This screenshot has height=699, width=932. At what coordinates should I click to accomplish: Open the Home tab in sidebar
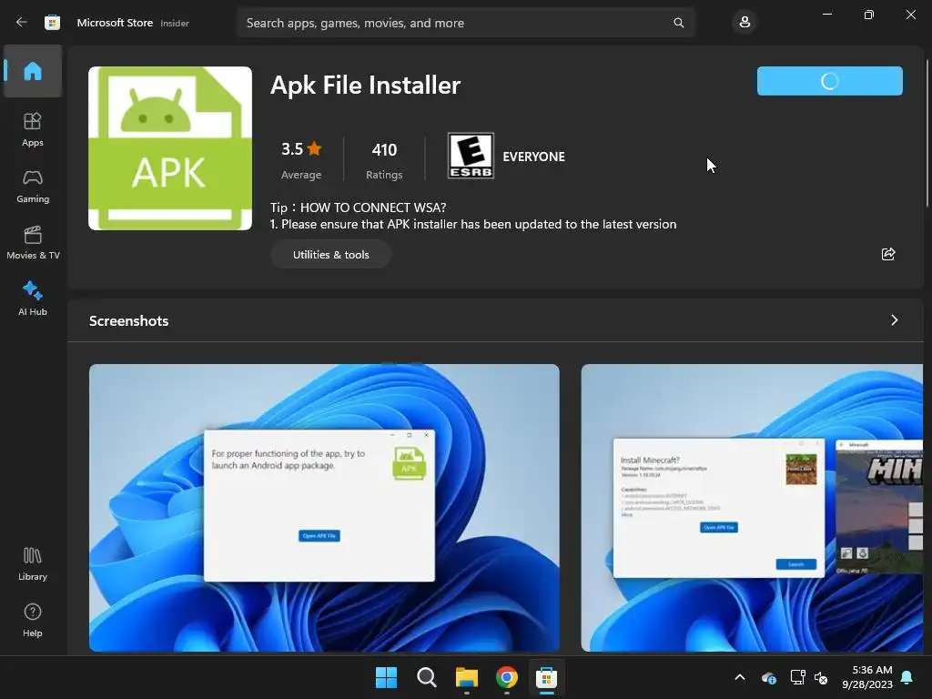click(x=33, y=71)
